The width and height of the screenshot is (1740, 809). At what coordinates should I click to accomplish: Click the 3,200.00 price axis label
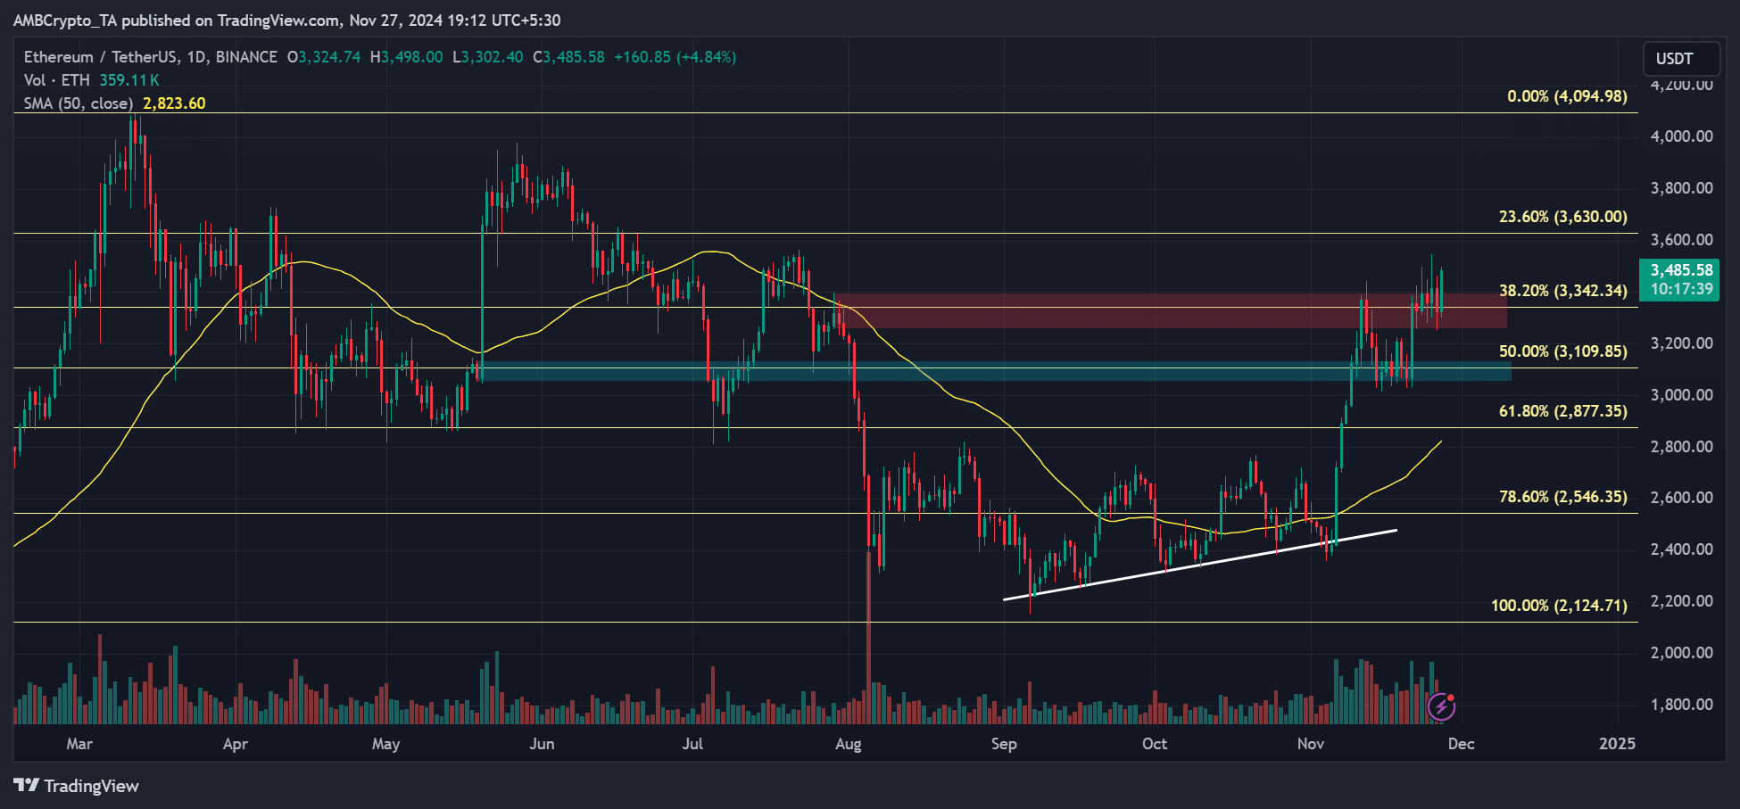(x=1682, y=343)
